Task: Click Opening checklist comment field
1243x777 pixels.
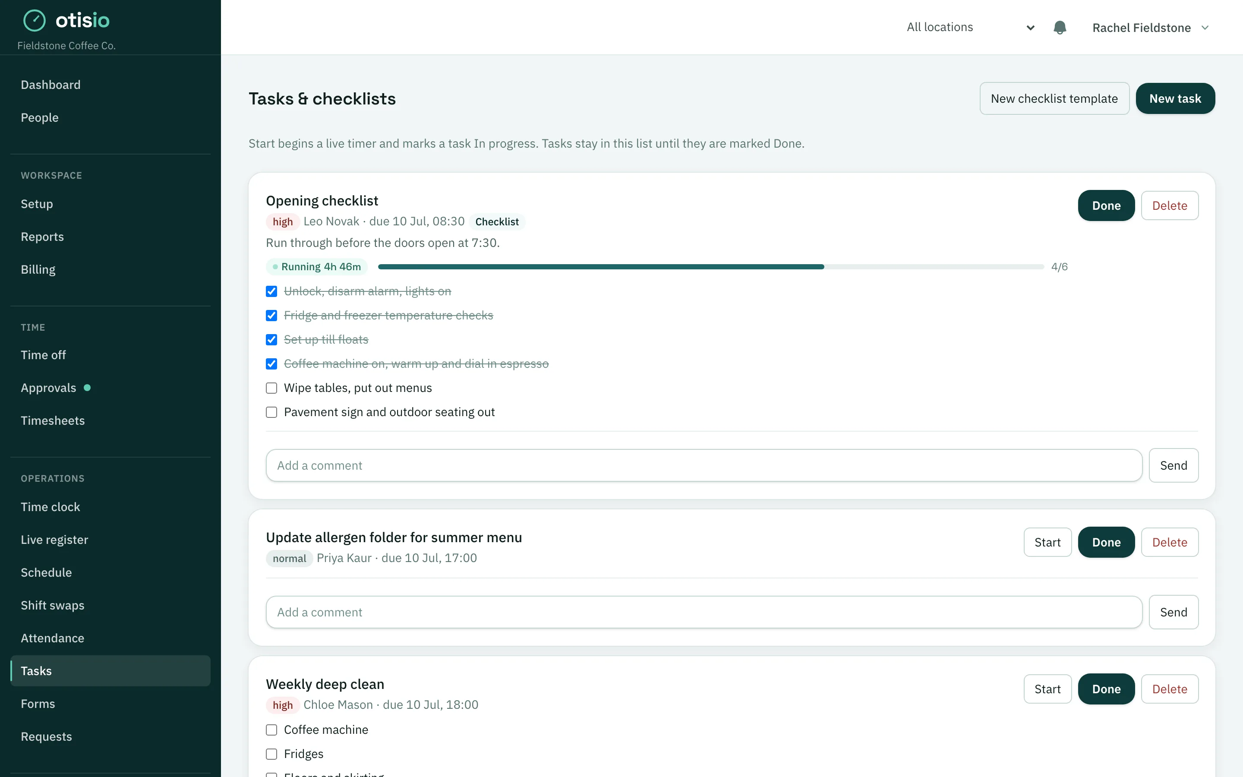Action: [x=704, y=466]
